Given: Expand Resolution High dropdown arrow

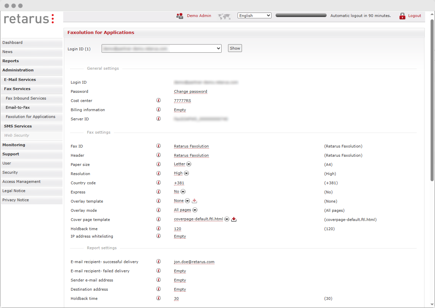Looking at the screenshot, I should click(x=186, y=173).
